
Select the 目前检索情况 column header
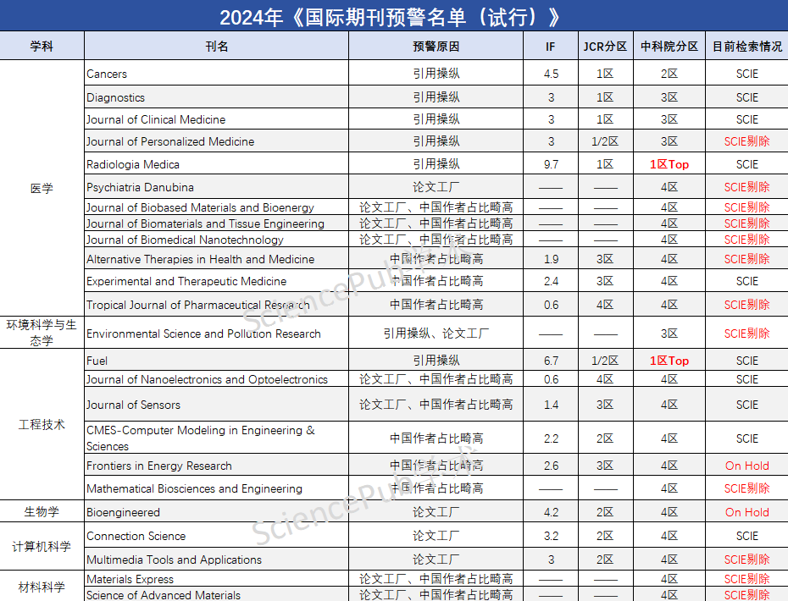pyautogui.click(x=747, y=47)
